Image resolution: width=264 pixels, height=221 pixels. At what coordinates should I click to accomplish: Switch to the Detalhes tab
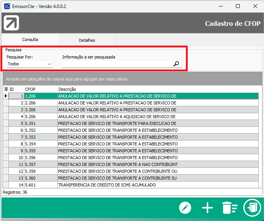pyautogui.click(x=87, y=40)
